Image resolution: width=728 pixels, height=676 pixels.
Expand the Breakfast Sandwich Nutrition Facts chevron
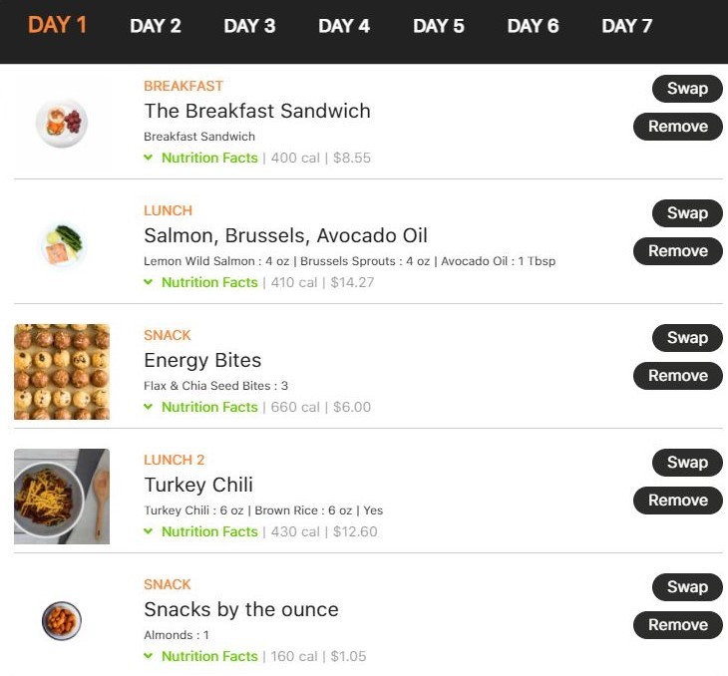coord(149,158)
